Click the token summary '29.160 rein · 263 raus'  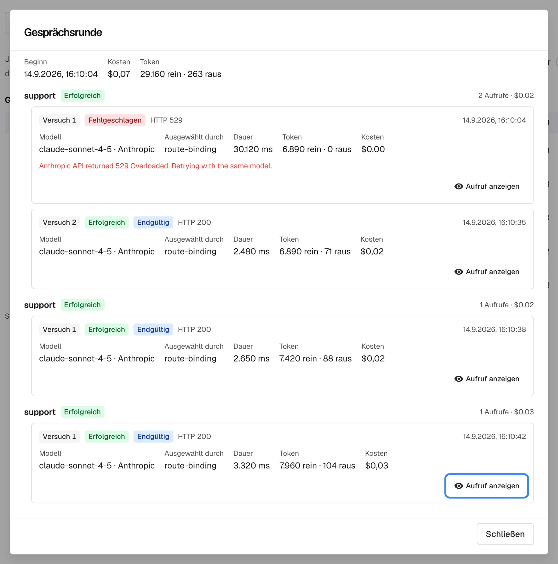tap(180, 74)
